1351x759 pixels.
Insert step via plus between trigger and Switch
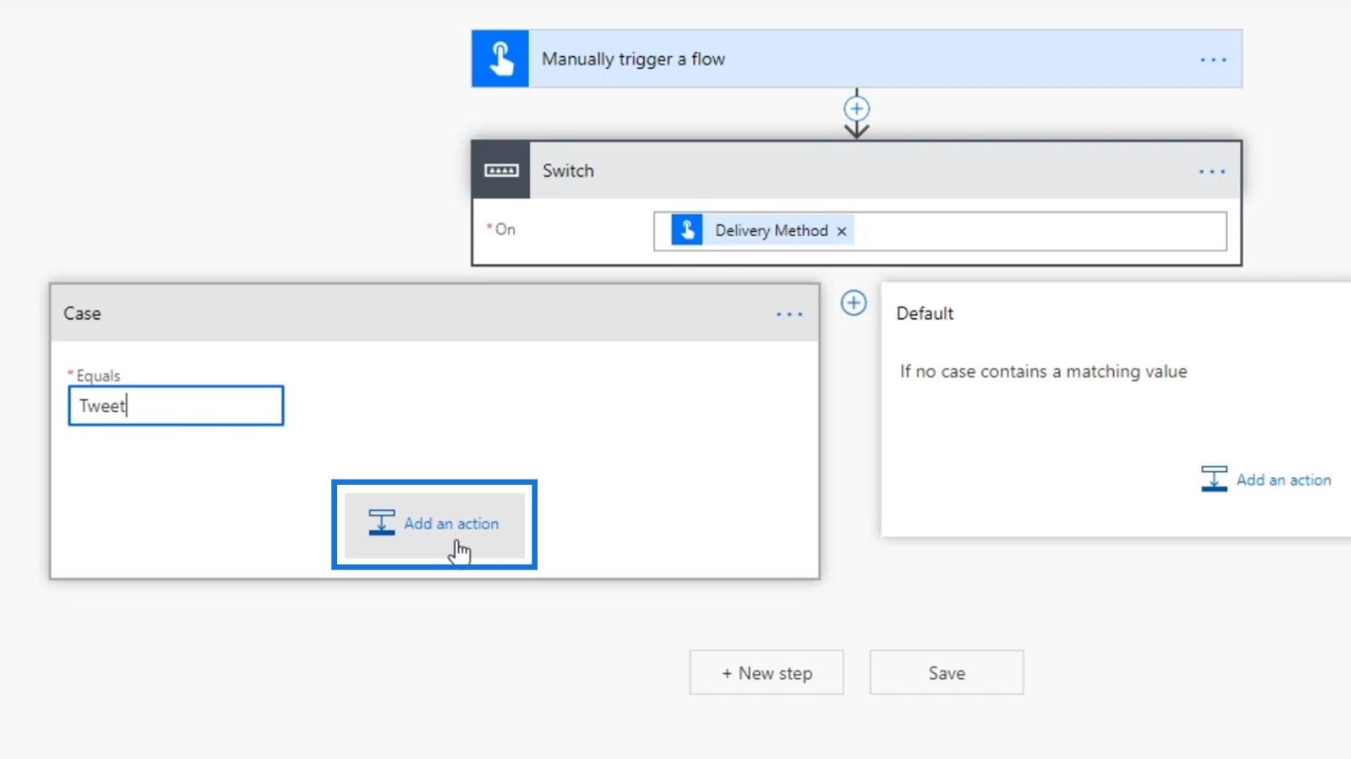point(856,108)
